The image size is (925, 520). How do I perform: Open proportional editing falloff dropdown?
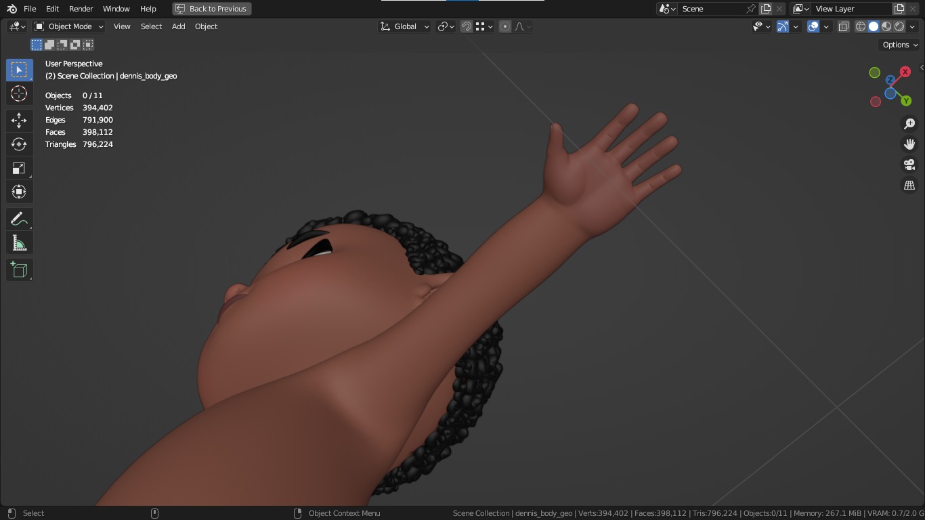pyautogui.click(x=523, y=26)
